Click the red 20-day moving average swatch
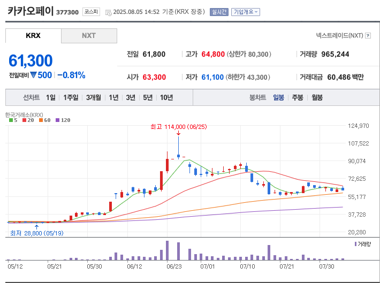Screen dimensions: 380x283 point(24,120)
